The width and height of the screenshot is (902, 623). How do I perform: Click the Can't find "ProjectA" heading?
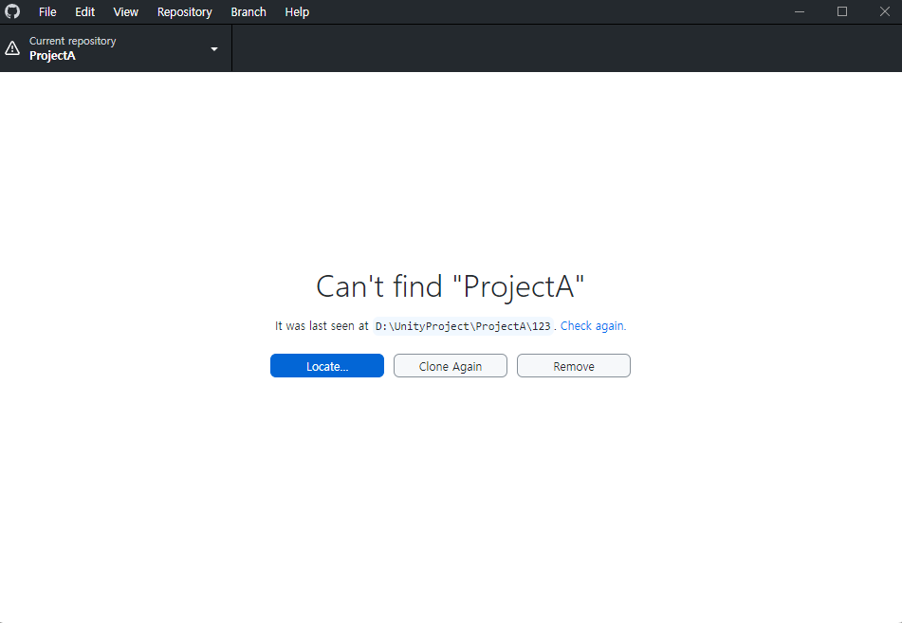(x=451, y=286)
